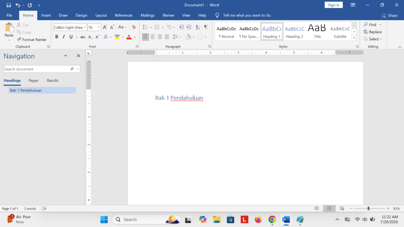The image size is (404, 227).
Task: Apply strikethrough to text
Action: 83,37
